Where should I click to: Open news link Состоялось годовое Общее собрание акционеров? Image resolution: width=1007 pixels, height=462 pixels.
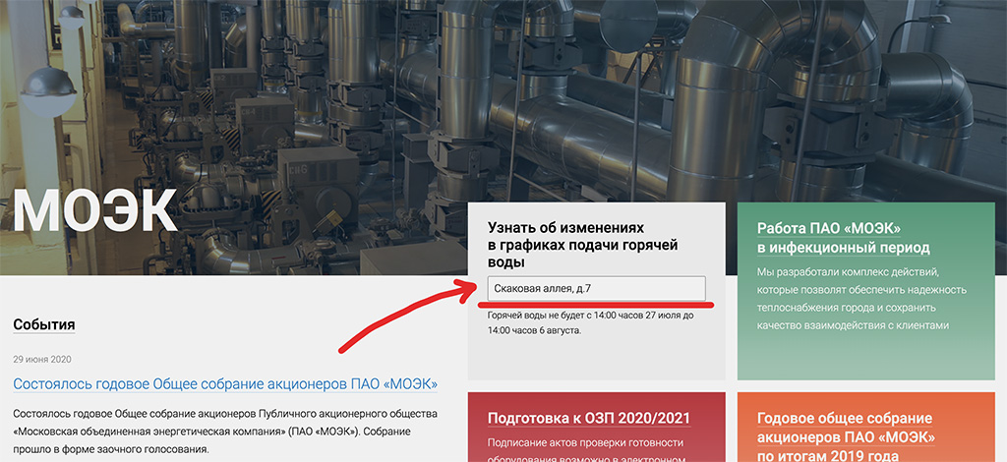click(x=225, y=383)
